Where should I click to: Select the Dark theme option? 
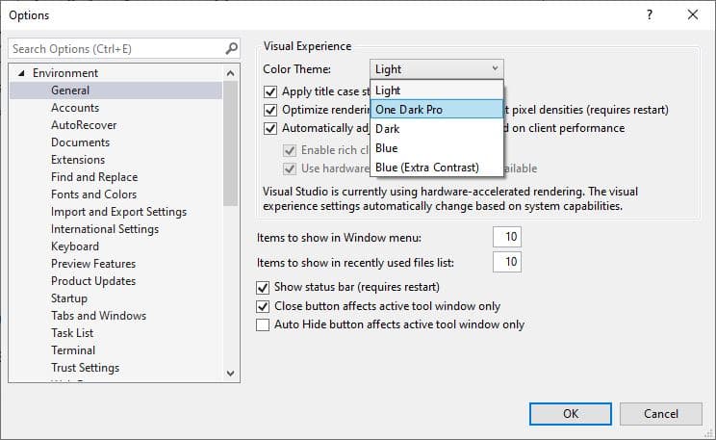[437, 129]
